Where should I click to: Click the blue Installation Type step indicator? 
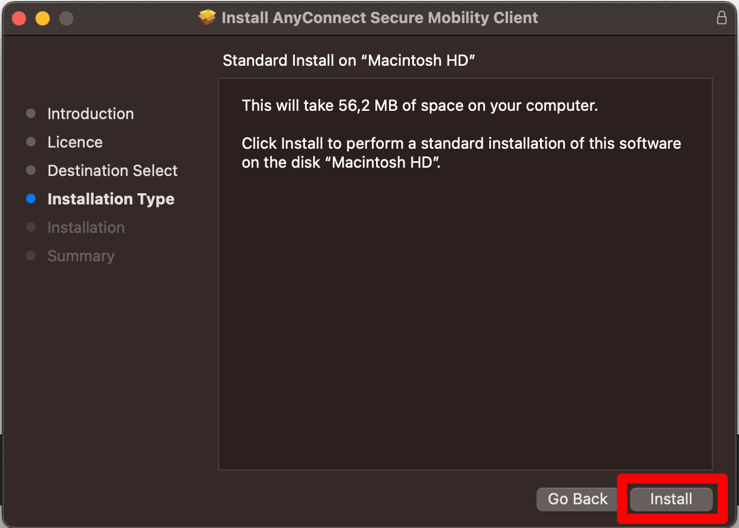coord(31,199)
